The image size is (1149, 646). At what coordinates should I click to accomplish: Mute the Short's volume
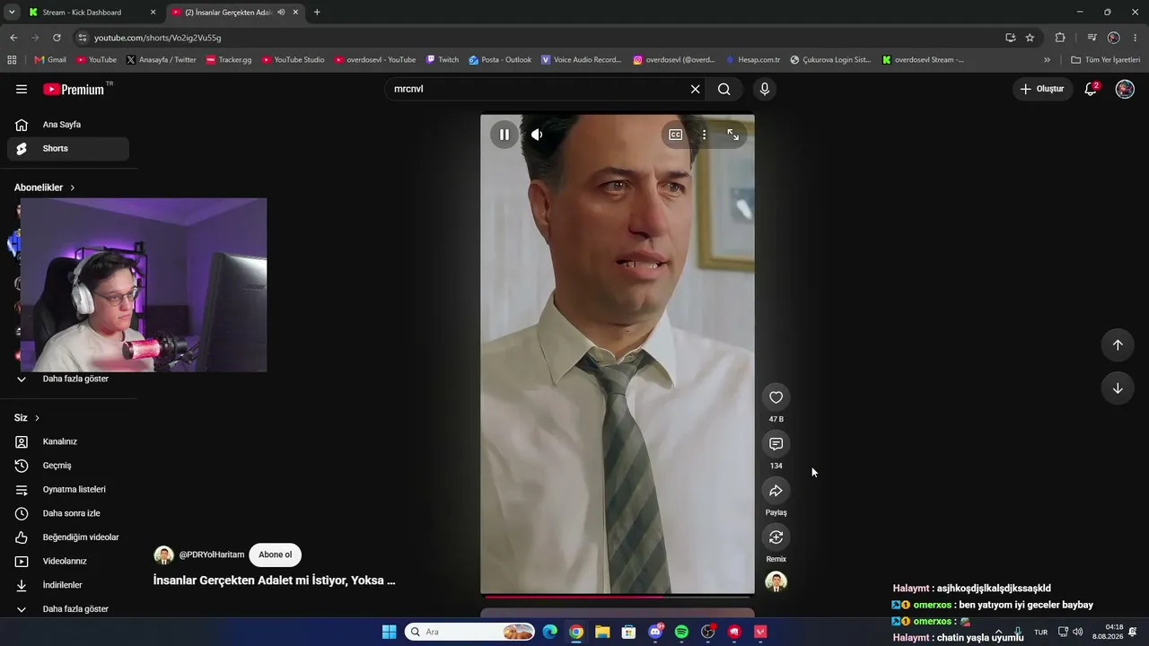[x=537, y=135]
